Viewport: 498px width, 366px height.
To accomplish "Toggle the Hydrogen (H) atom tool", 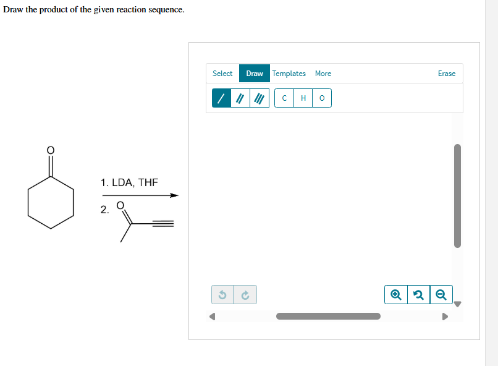I will 303,98.
